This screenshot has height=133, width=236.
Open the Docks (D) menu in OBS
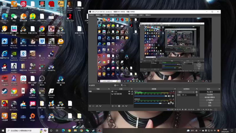tap(113, 15)
